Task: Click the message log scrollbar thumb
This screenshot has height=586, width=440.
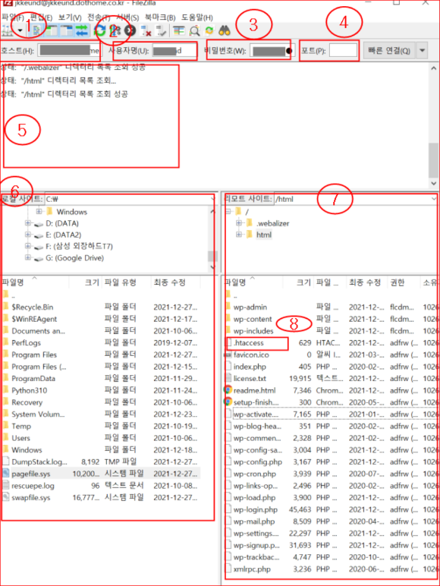Action: (433, 160)
